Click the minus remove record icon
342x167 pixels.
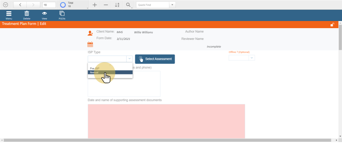(106, 5)
